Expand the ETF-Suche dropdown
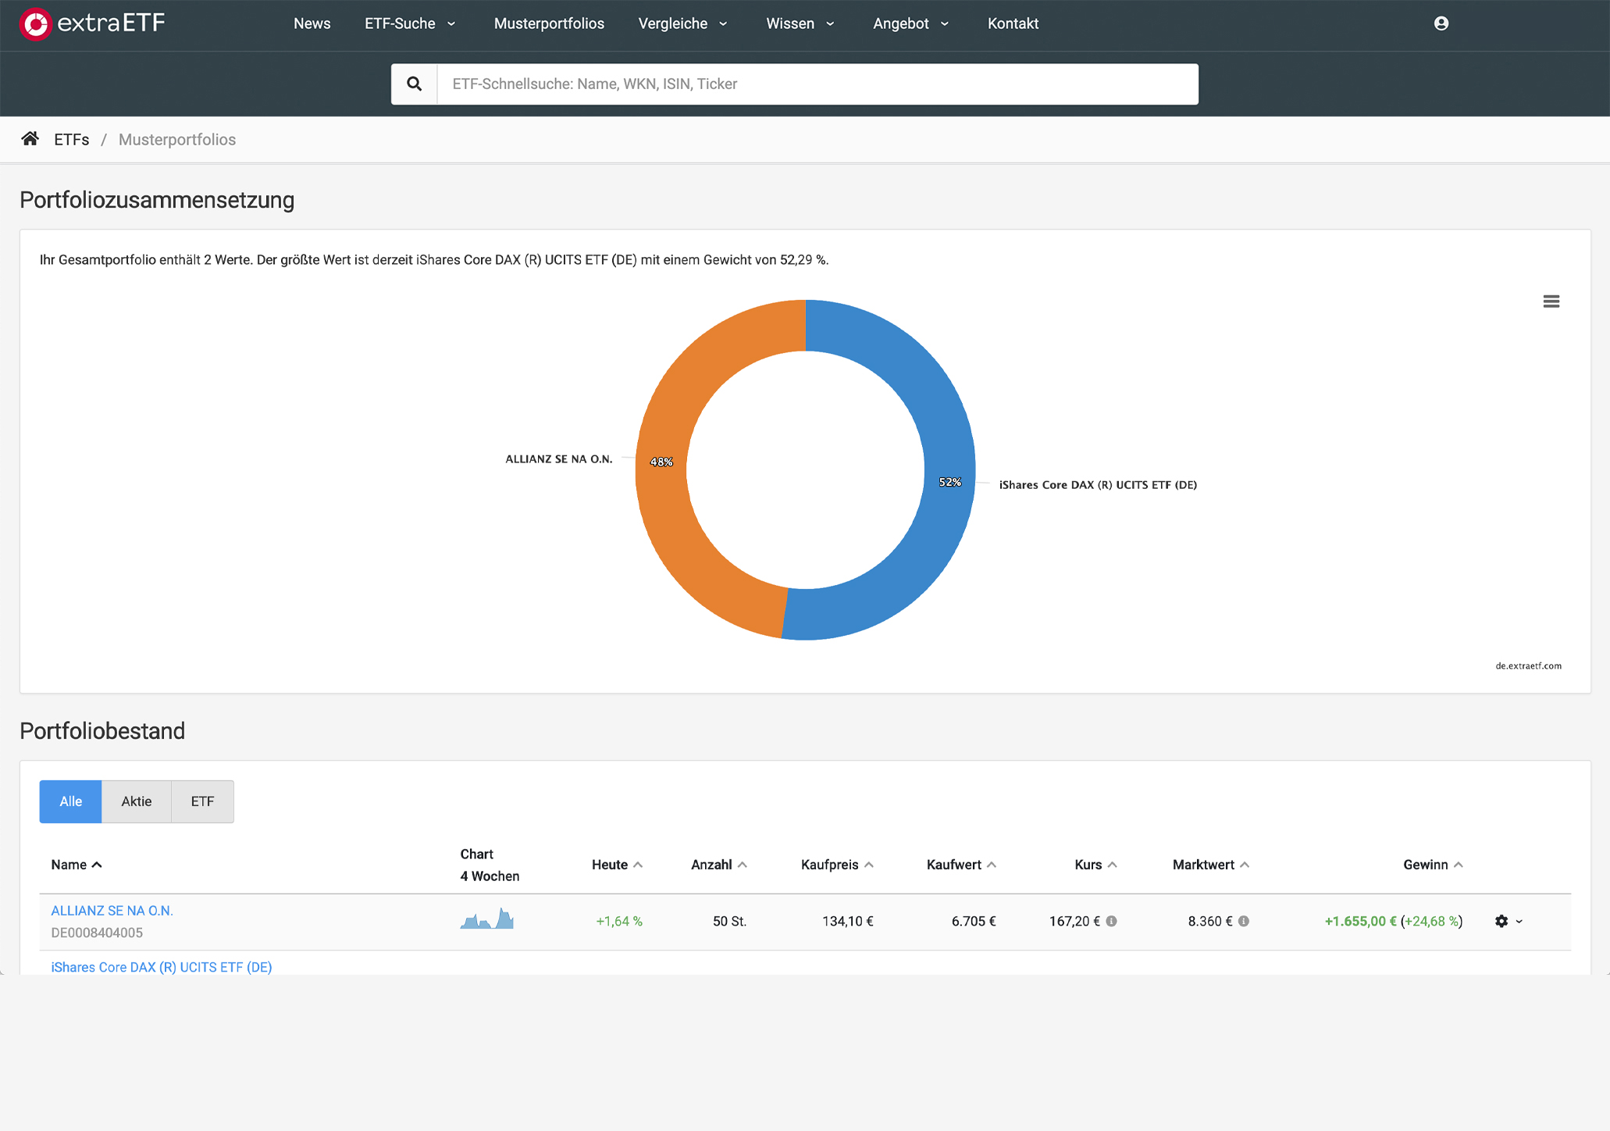Viewport: 1610px width, 1131px height. [x=410, y=23]
